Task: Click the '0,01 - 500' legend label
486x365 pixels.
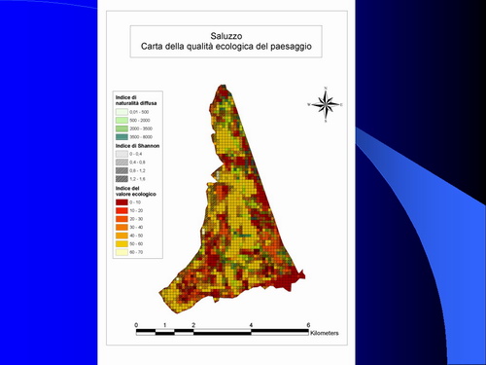Action: (x=139, y=112)
